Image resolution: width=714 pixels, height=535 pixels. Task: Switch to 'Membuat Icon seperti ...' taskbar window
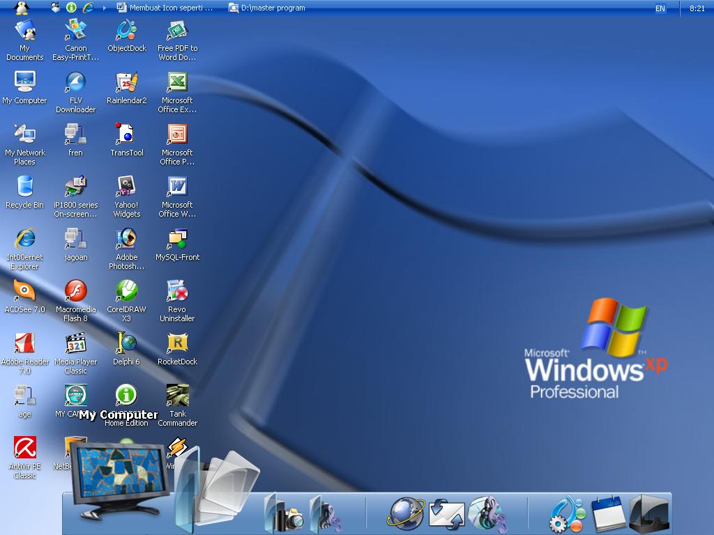(x=165, y=8)
